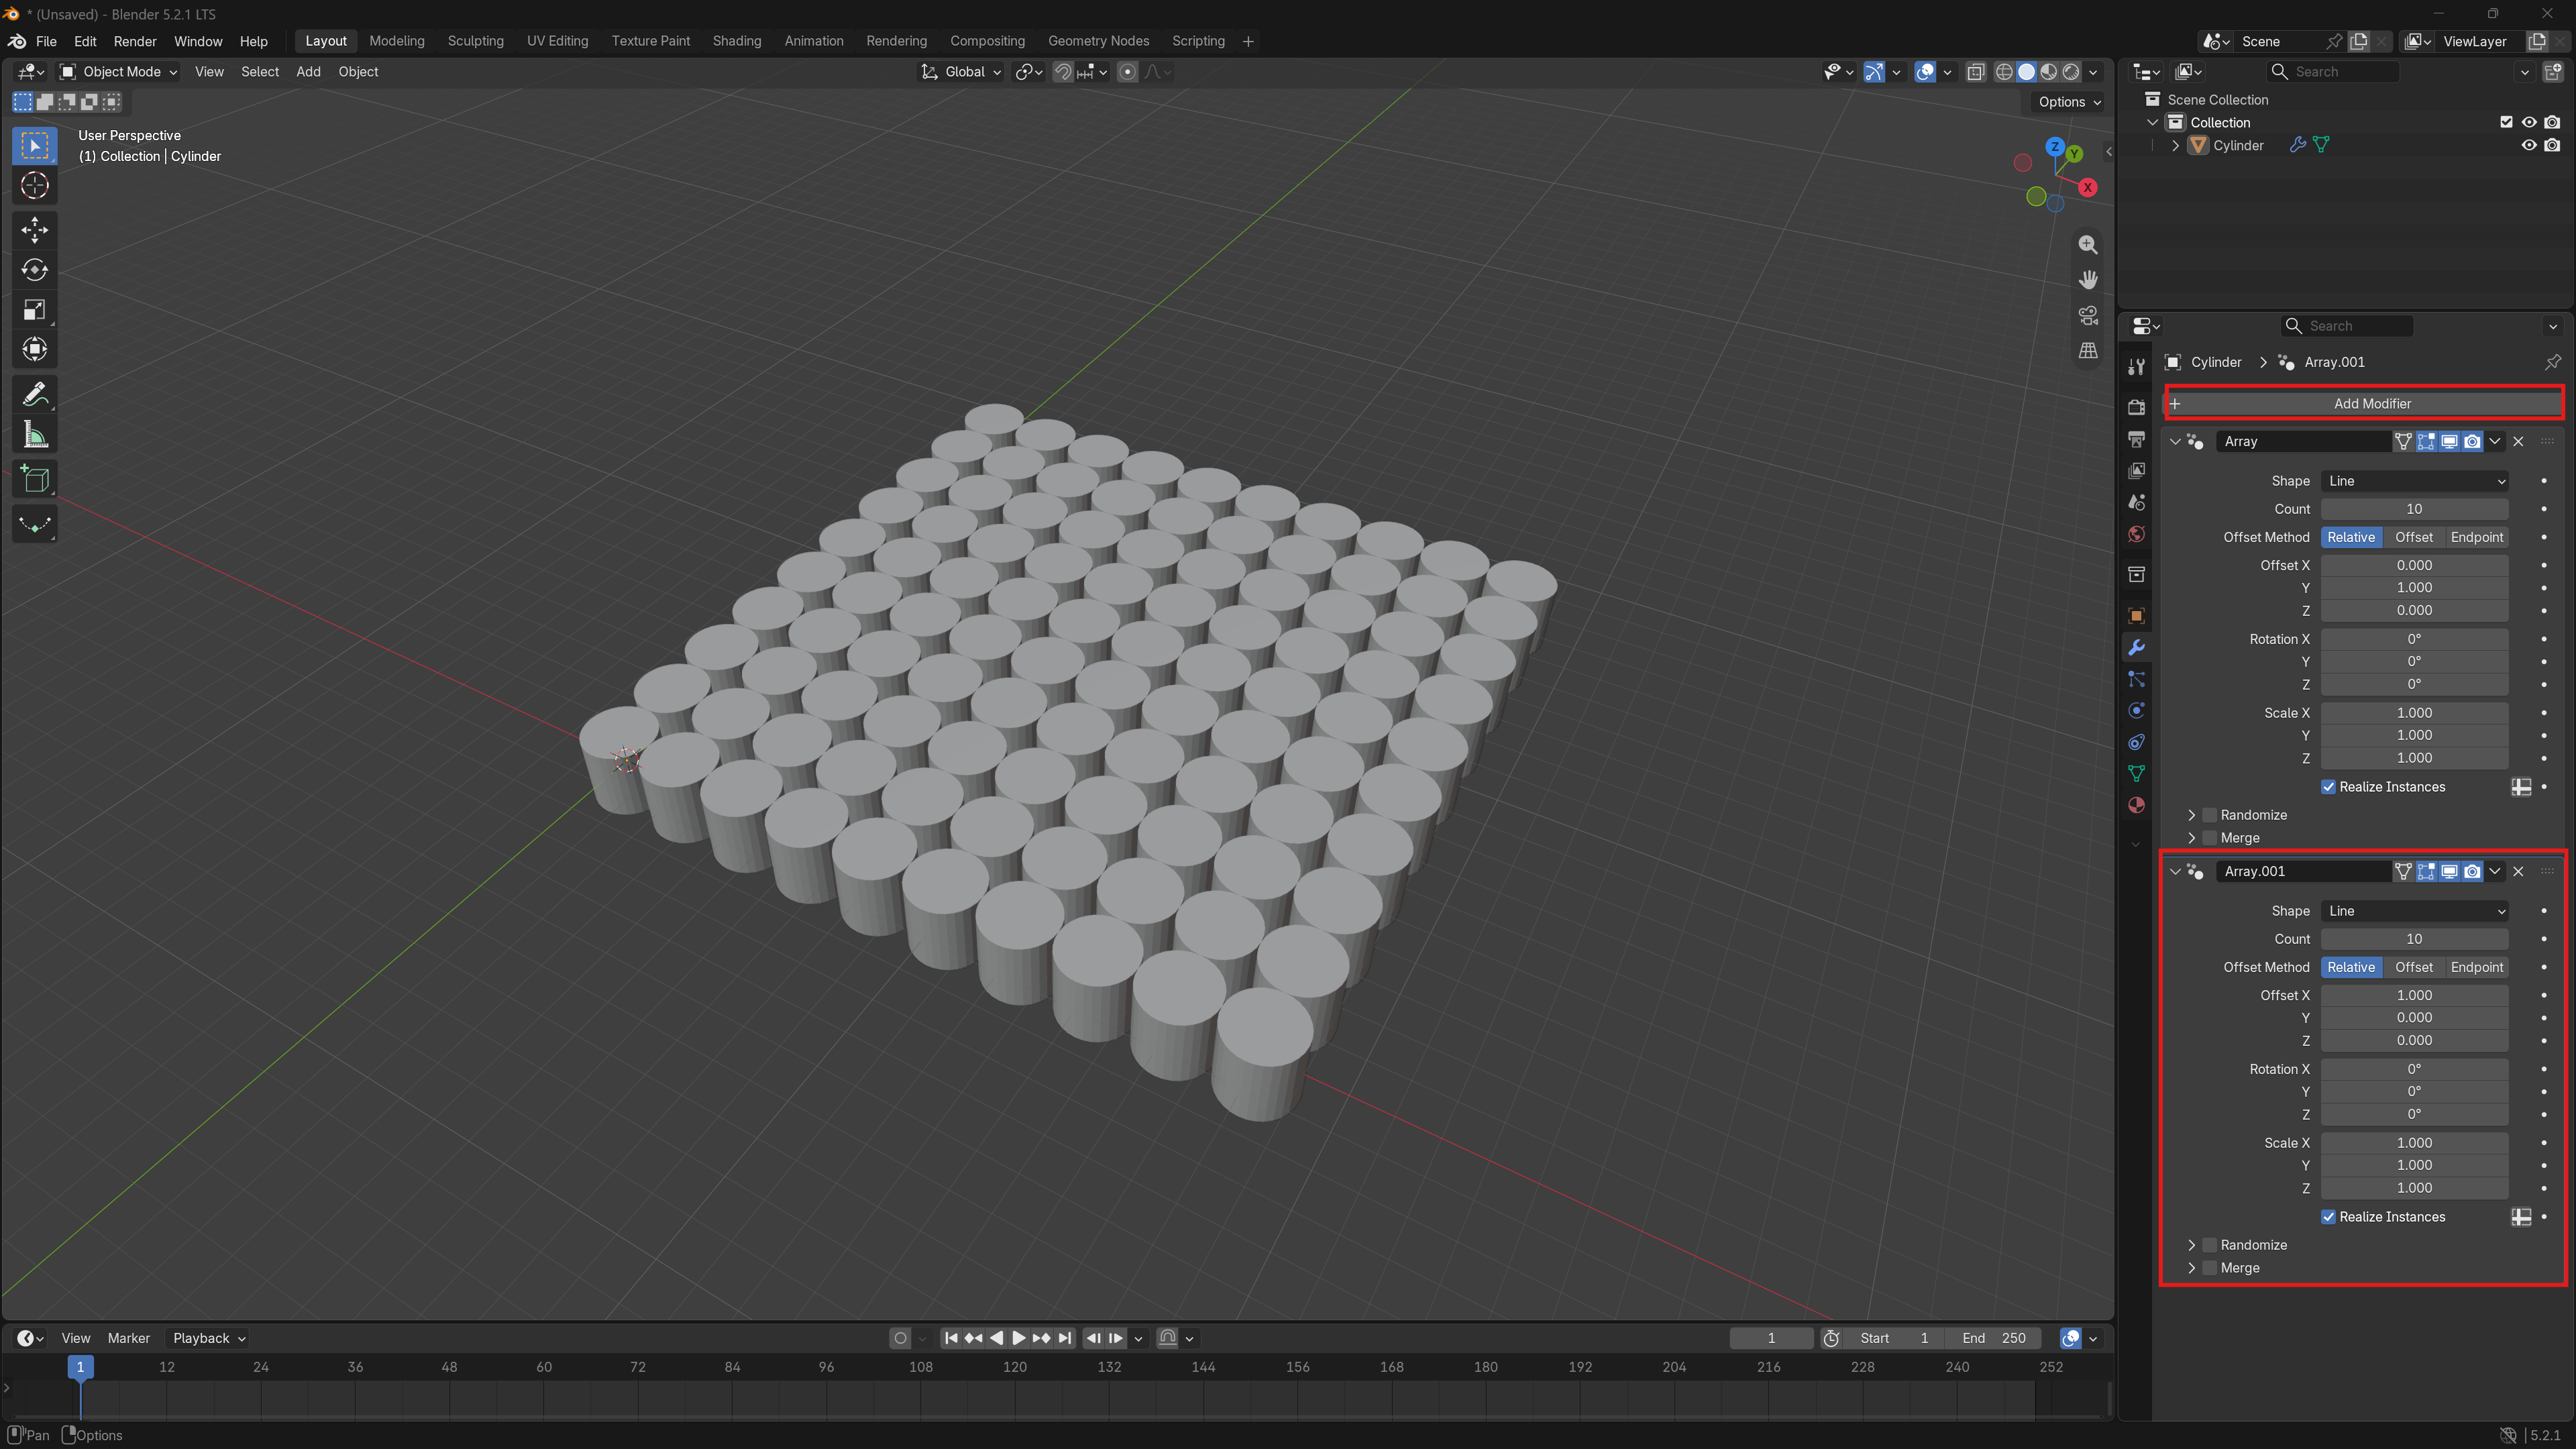Open the Object properties tab icon
Image resolution: width=2576 pixels, height=1449 pixels.
click(2136, 616)
